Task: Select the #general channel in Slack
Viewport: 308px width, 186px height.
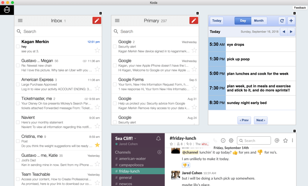Action: (x=125, y=178)
